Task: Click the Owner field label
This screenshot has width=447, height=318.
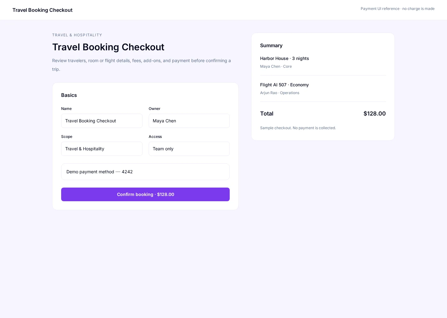Action: tap(155, 109)
